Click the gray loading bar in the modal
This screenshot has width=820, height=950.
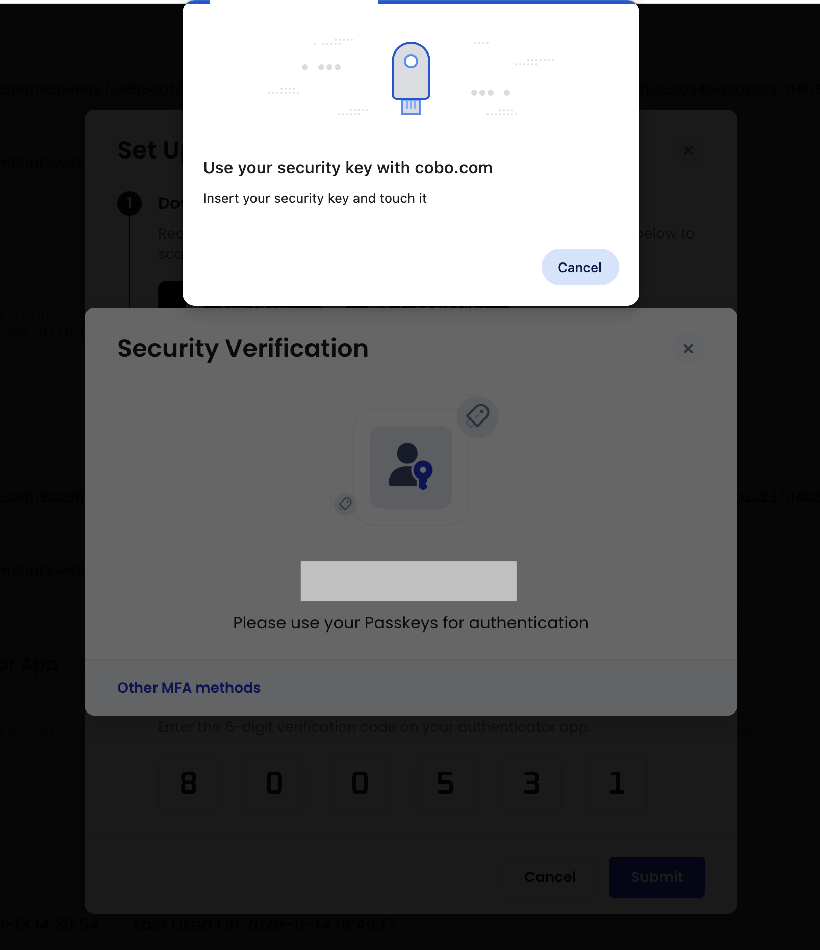point(408,581)
